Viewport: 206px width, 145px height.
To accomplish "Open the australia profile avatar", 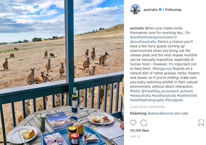I will pos(135,9).
